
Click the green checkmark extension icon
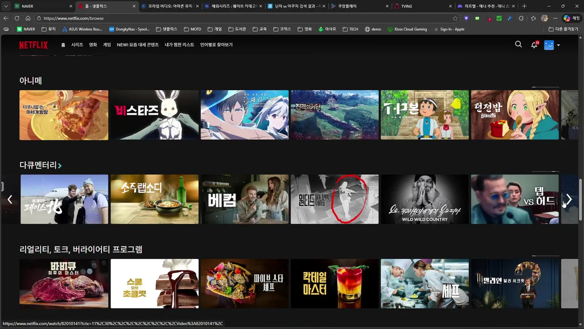click(x=499, y=18)
